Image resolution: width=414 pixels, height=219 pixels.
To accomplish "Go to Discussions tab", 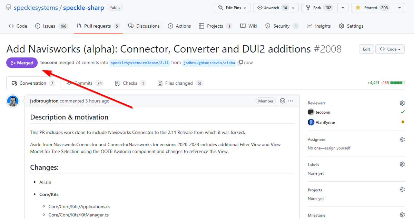I will [x=144, y=26].
